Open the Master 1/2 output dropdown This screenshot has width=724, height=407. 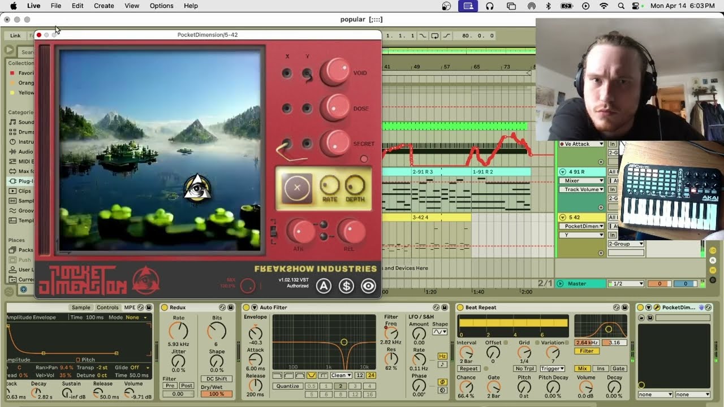pyautogui.click(x=626, y=284)
